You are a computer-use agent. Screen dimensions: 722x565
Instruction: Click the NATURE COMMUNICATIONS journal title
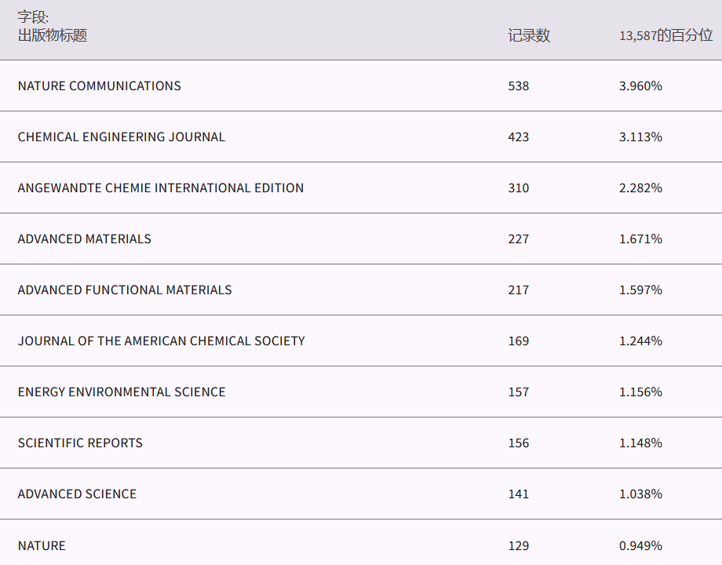(99, 86)
